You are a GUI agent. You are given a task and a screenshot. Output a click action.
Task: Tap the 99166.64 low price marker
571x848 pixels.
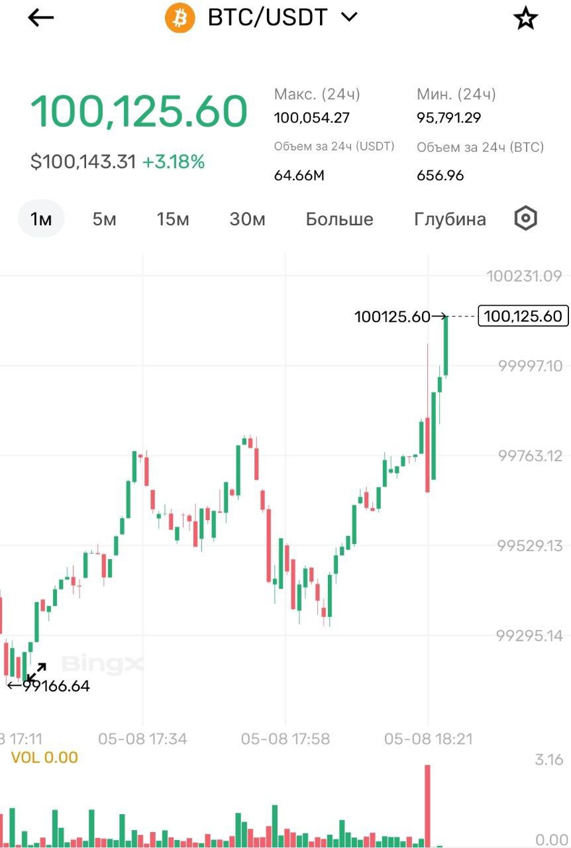click(x=56, y=686)
